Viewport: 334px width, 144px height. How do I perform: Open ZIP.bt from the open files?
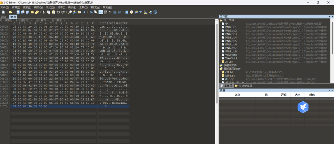click(229, 62)
